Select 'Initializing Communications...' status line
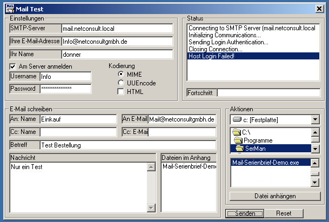The image size is (329, 222). click(253, 35)
